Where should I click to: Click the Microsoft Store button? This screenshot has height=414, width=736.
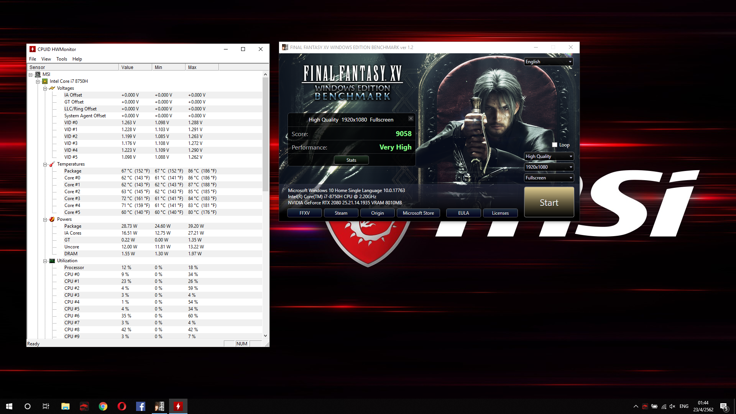[x=418, y=213]
